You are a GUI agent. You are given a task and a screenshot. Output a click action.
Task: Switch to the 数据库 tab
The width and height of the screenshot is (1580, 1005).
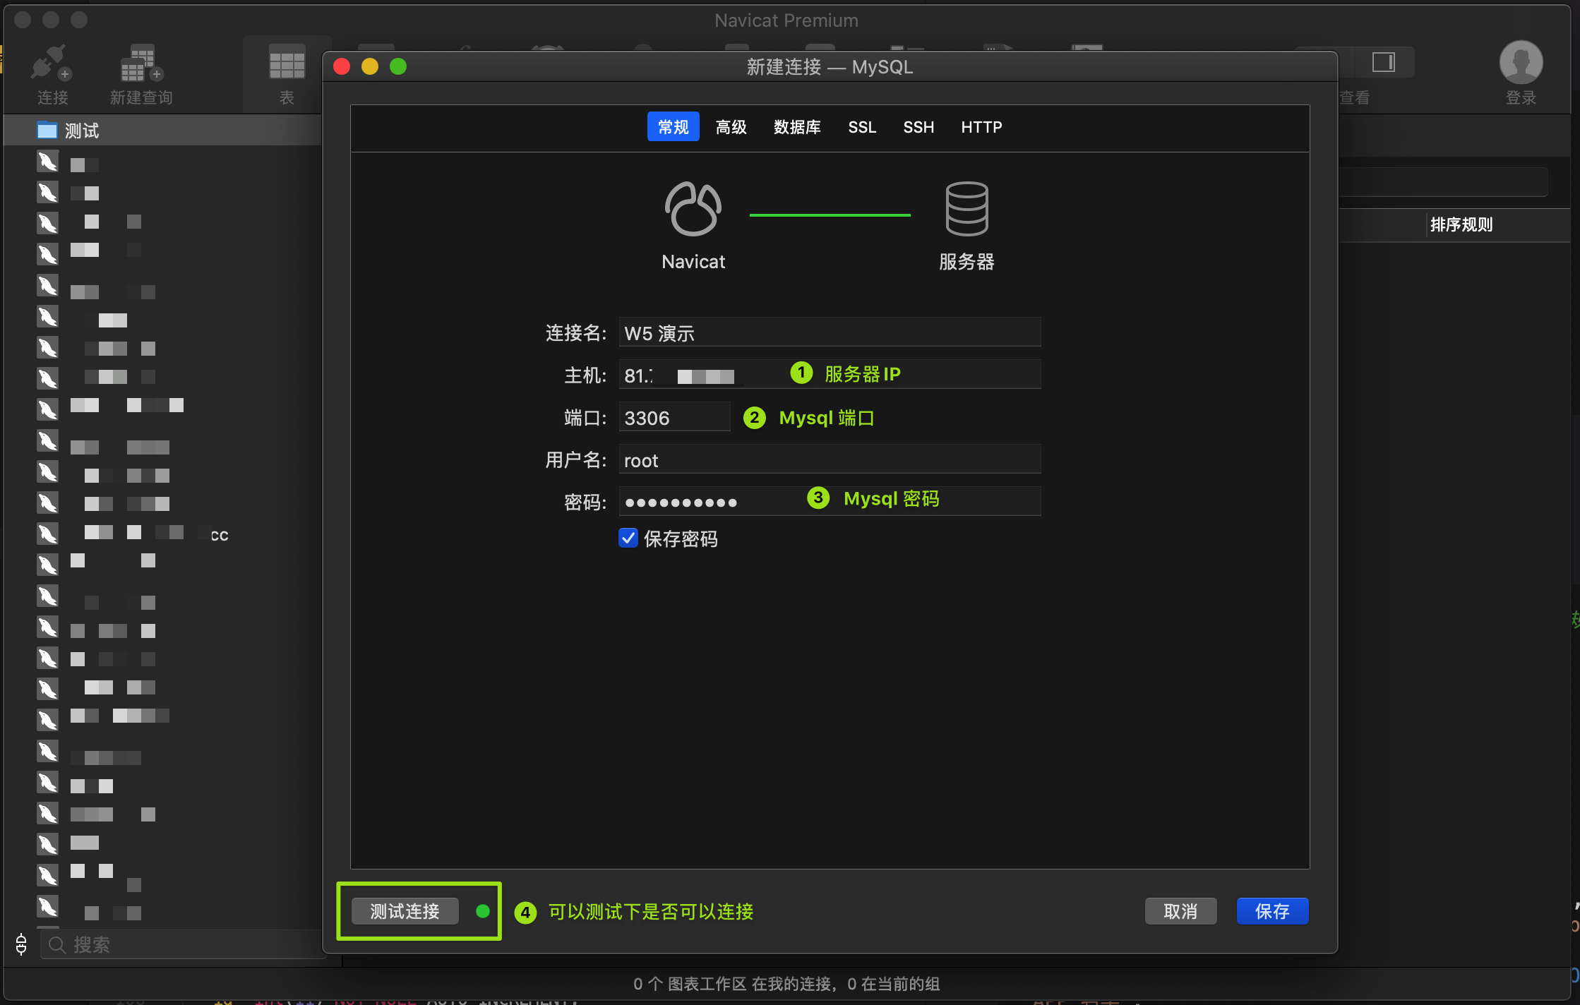pyautogui.click(x=796, y=127)
